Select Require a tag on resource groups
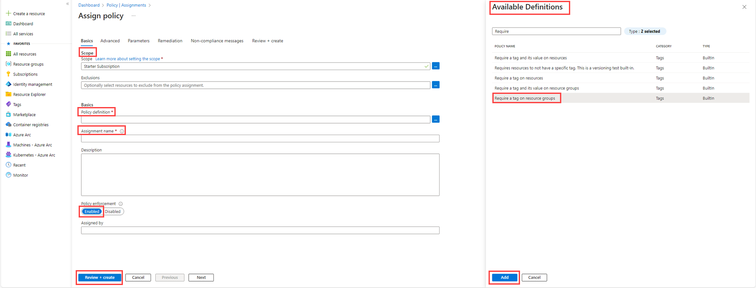 [x=525, y=99]
